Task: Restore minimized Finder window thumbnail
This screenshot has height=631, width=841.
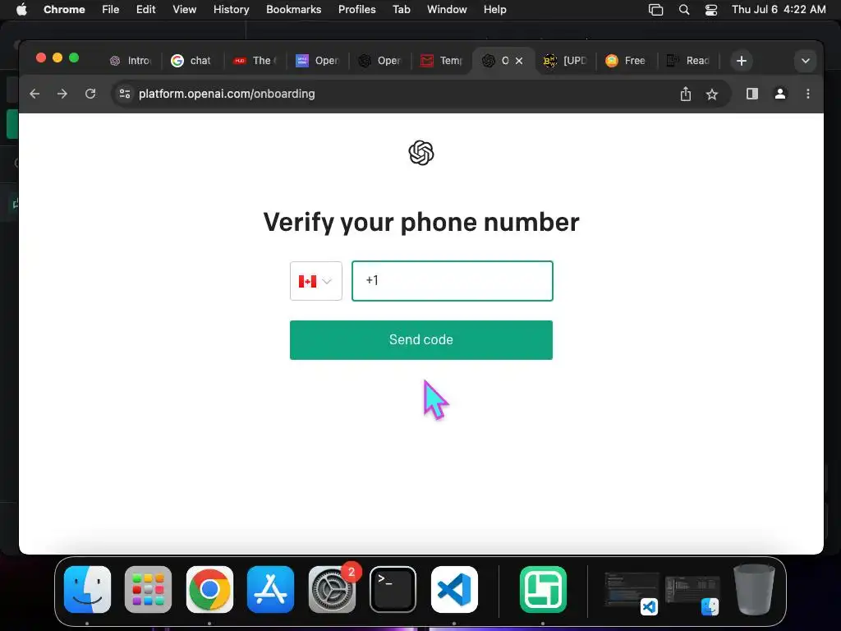Action: point(692,593)
